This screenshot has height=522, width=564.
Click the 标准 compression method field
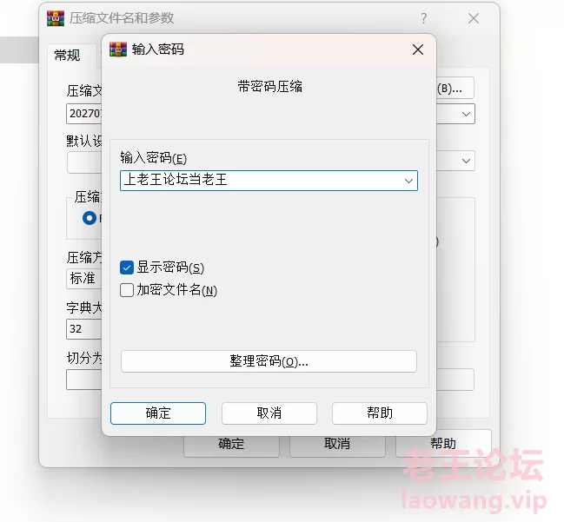coord(83,278)
